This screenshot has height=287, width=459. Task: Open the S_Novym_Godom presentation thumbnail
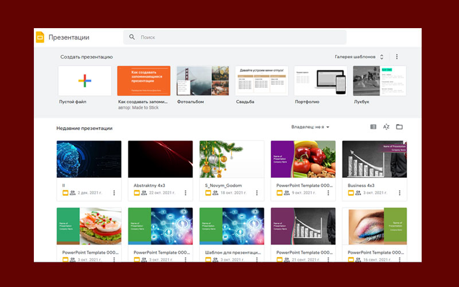point(232,159)
